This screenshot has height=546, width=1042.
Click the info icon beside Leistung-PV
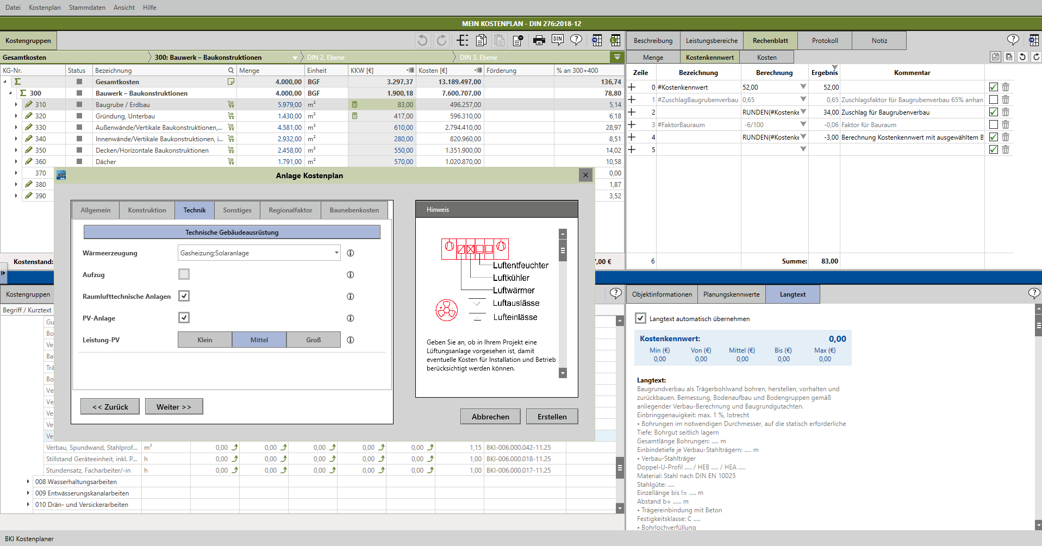point(351,340)
